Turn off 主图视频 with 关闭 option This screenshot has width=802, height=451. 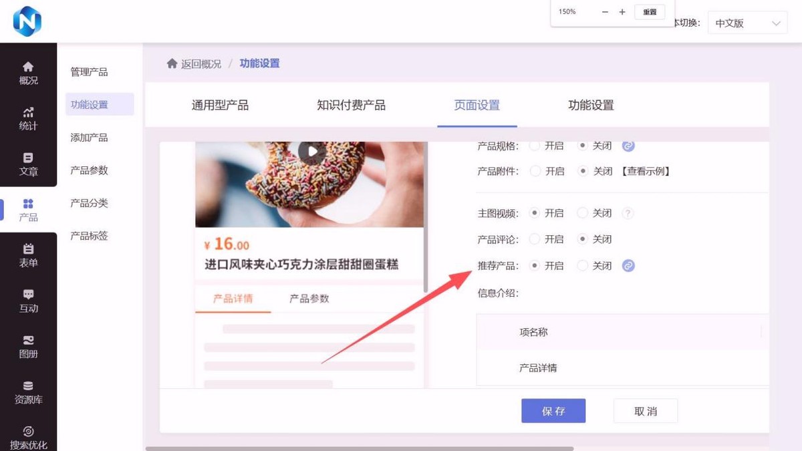(584, 212)
